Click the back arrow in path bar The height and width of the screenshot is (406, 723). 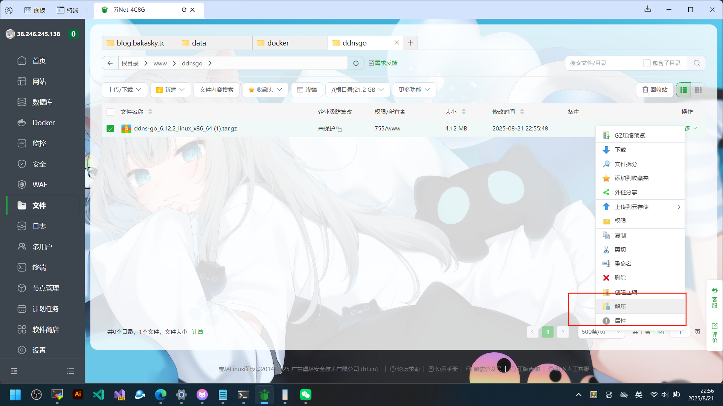click(110, 63)
